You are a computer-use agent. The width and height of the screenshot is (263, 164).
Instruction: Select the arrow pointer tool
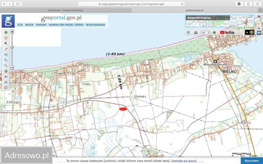coord(6,43)
